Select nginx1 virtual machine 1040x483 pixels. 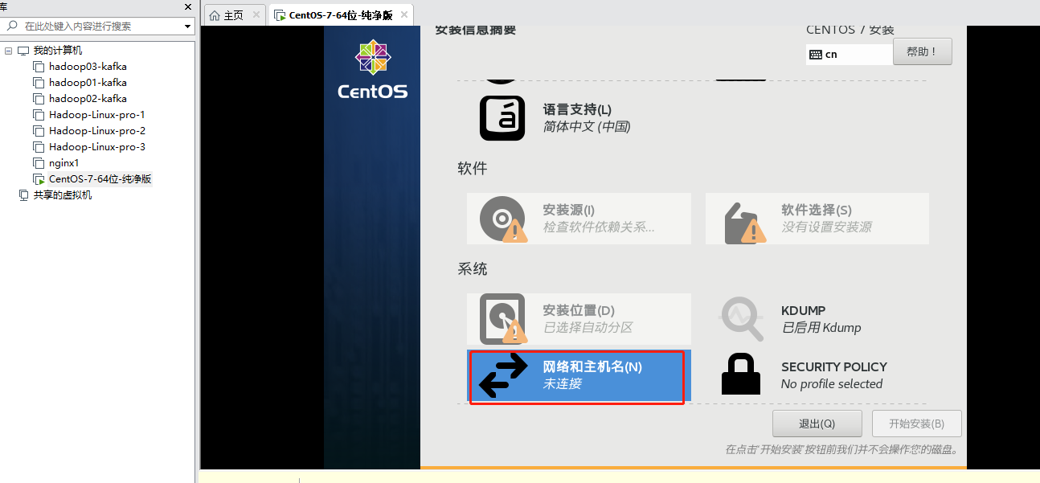[x=64, y=163]
